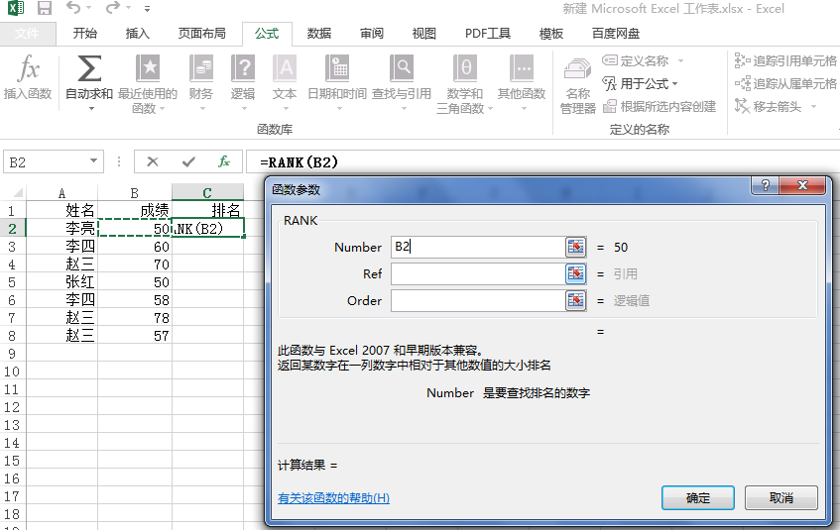Switch to the 模板 tab

[550, 34]
